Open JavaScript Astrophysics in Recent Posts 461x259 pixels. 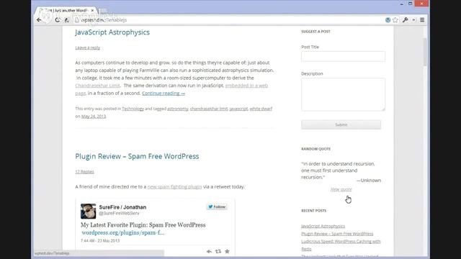coord(323,226)
